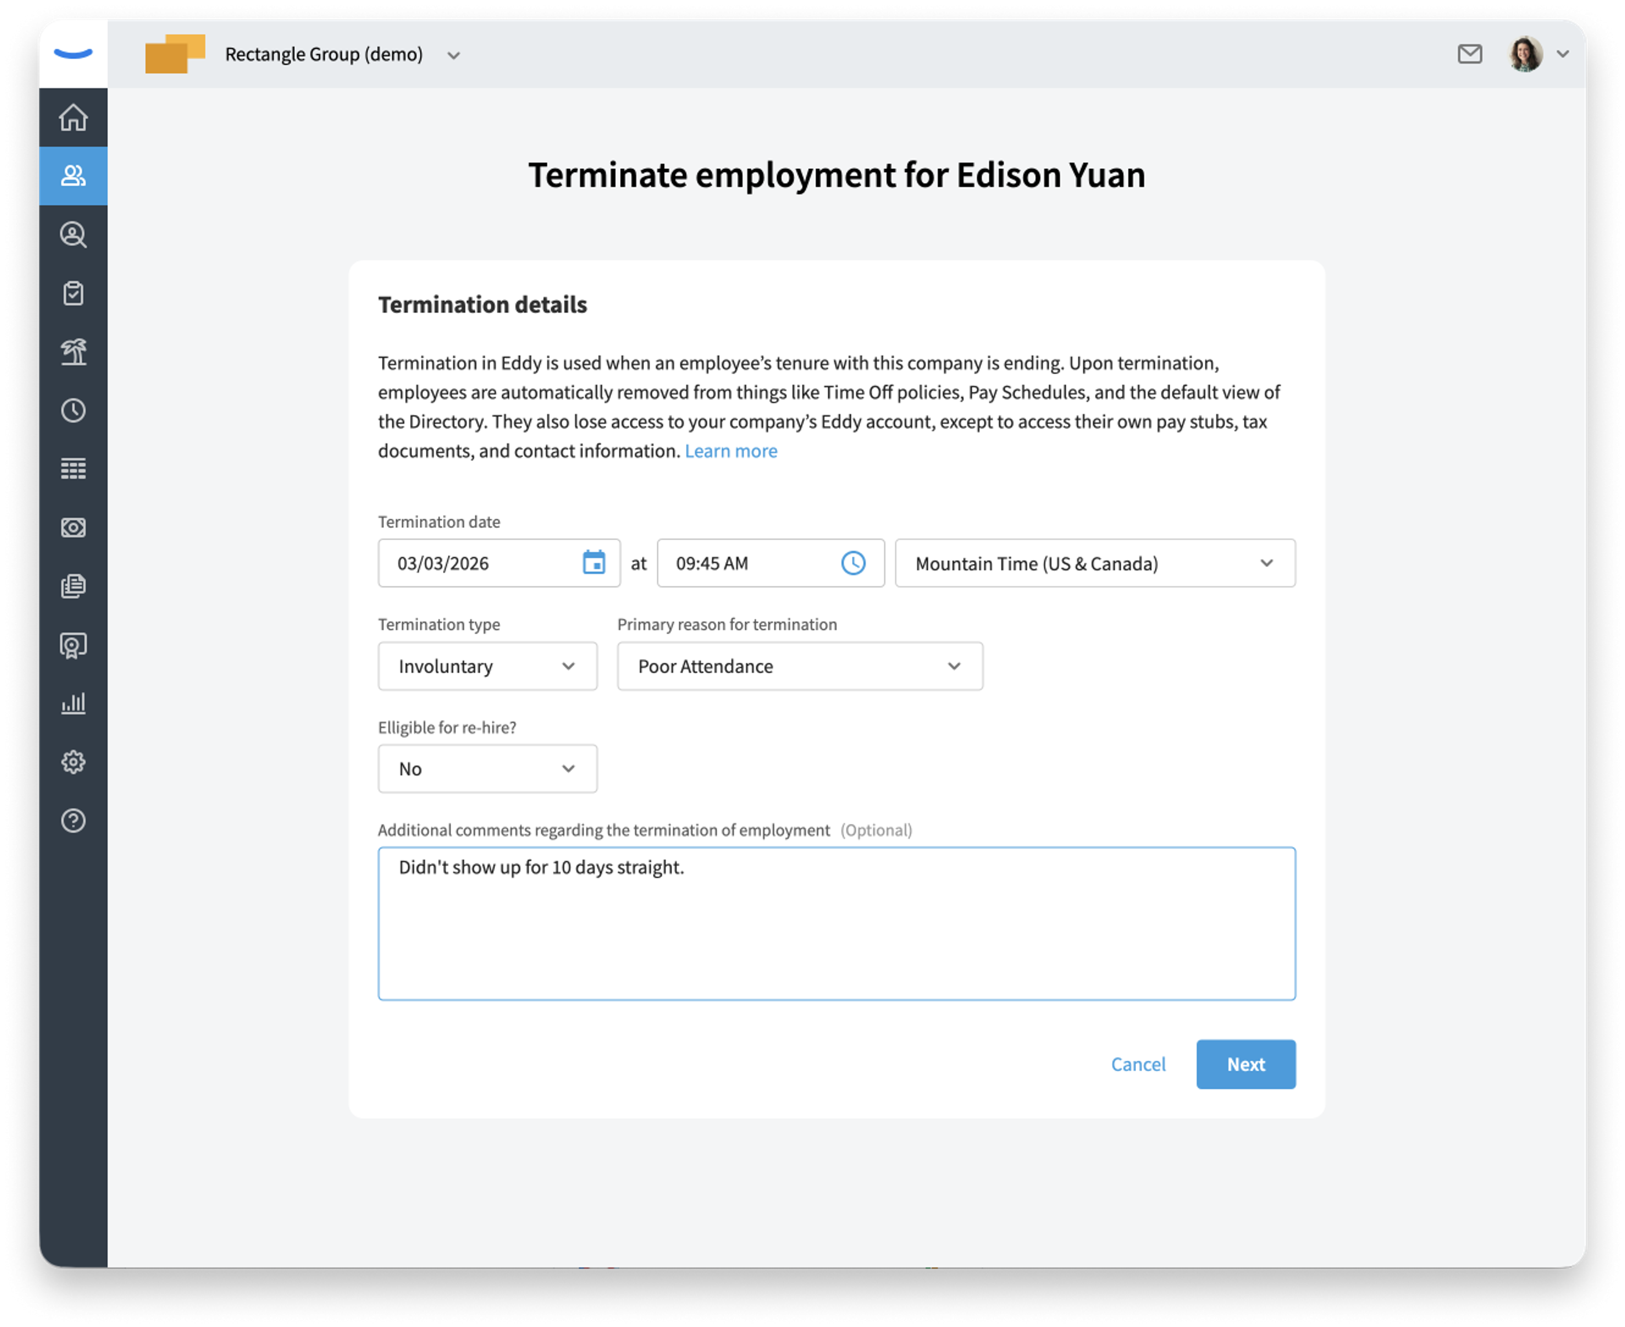Click the Cancel link
The width and height of the screenshot is (1625, 1327).
[1137, 1064]
